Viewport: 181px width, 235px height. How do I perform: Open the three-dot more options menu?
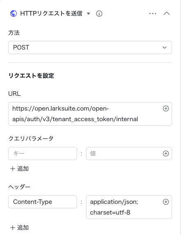[x=153, y=14]
